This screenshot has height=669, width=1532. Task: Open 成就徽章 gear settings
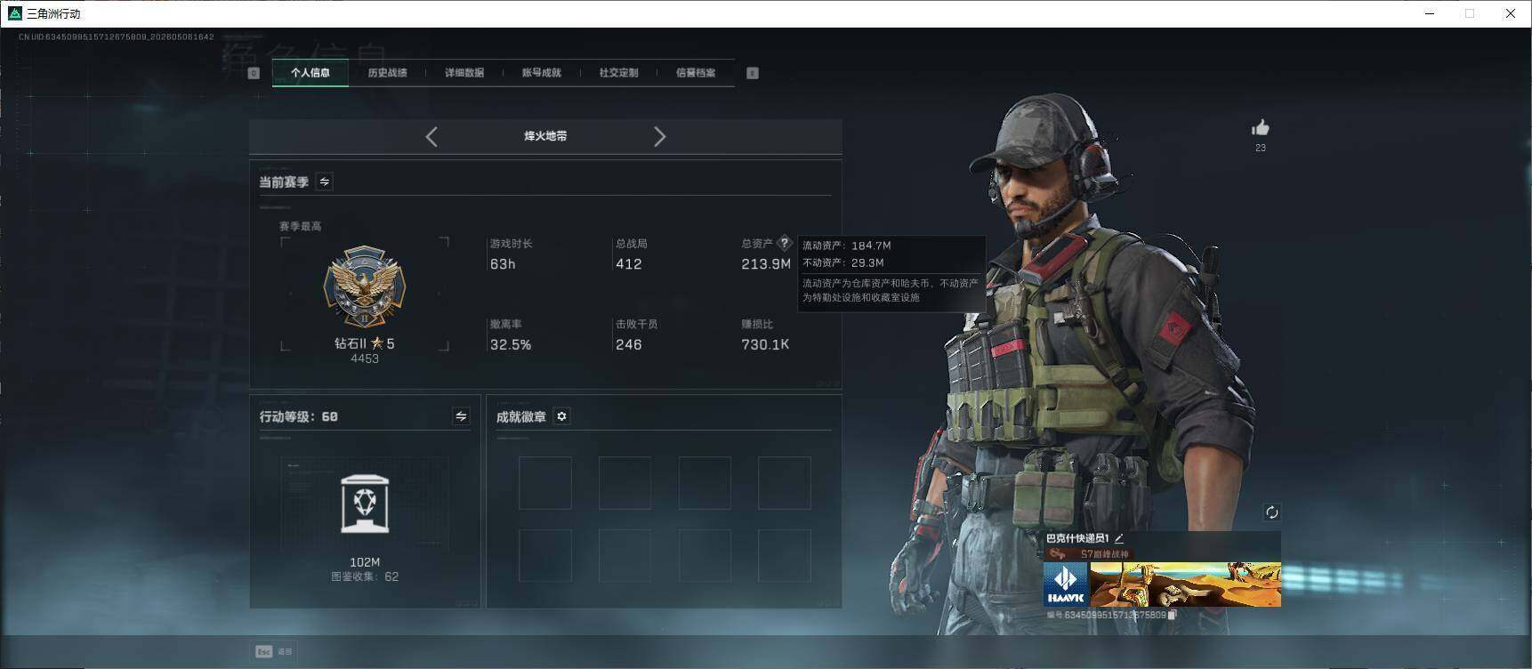[x=561, y=416]
